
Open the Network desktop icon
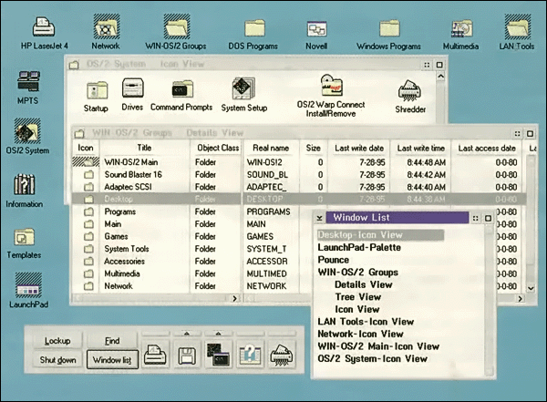pos(107,26)
